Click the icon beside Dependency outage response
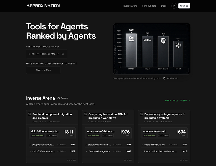The image size is (216, 166). 142,114
